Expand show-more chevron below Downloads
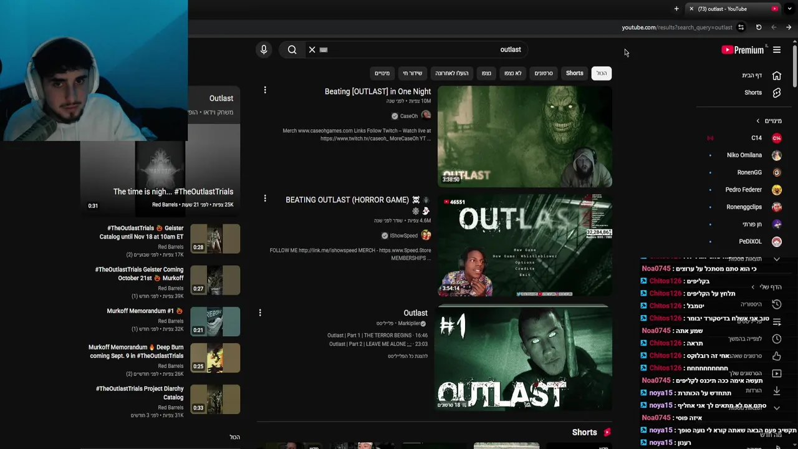The image size is (798, 449). tap(777, 408)
